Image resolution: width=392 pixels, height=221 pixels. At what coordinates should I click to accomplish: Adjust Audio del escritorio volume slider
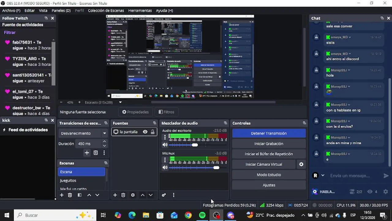pyautogui.click(x=195, y=145)
